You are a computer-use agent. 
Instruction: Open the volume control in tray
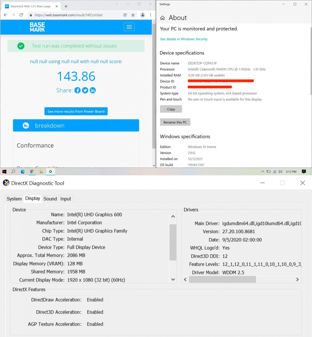[x=280, y=171]
